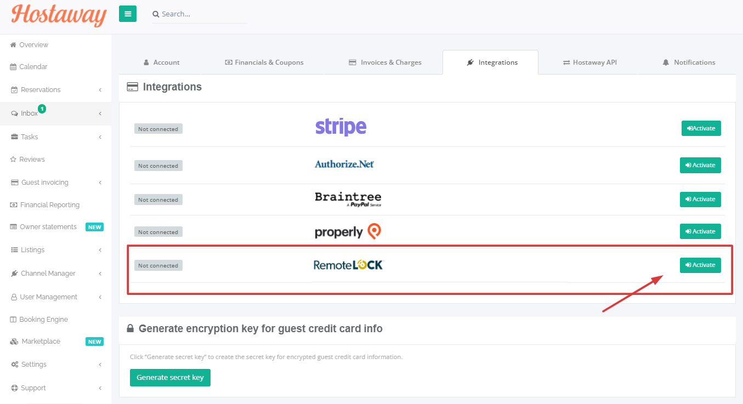
Task: Open the Financials & Coupons tab
Action: point(264,62)
